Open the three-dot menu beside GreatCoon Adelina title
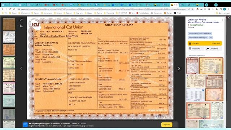Image resolution: width=231 pixels, height=130 pixels. (x=222, y=20)
